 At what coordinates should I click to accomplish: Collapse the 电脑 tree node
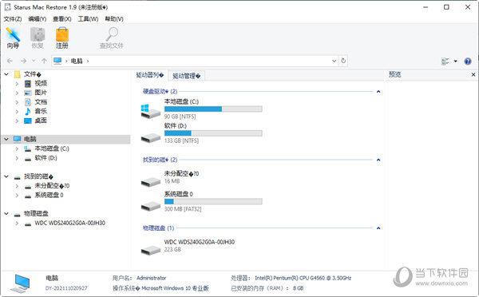tap(6, 139)
